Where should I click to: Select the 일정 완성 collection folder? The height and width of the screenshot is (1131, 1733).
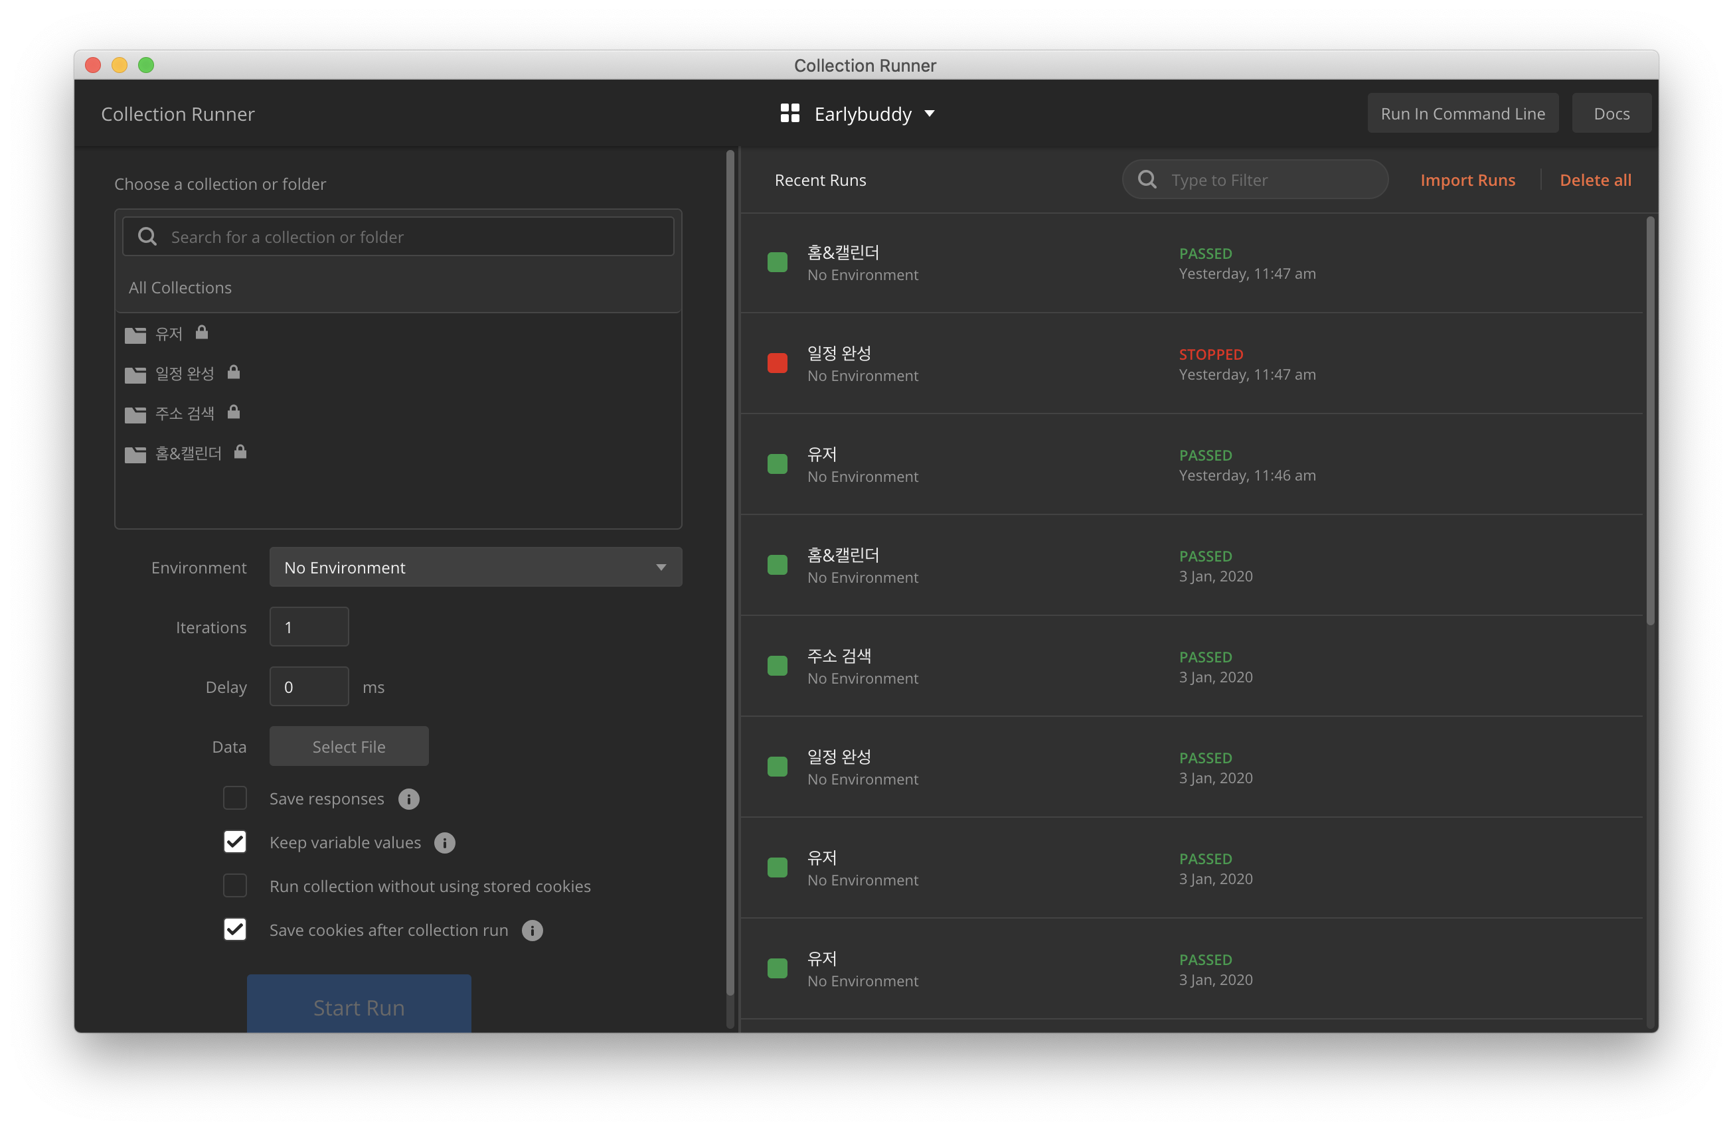(x=184, y=374)
